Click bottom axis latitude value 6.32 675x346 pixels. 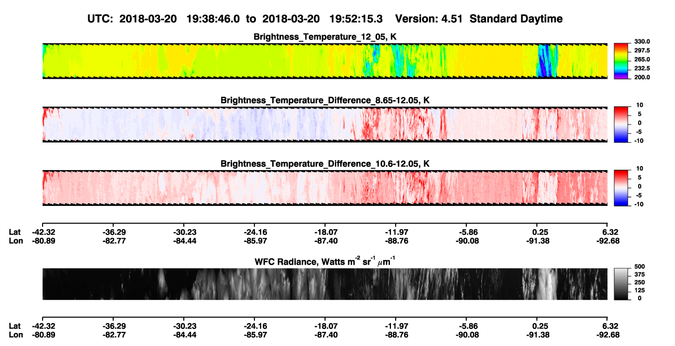coord(611,326)
